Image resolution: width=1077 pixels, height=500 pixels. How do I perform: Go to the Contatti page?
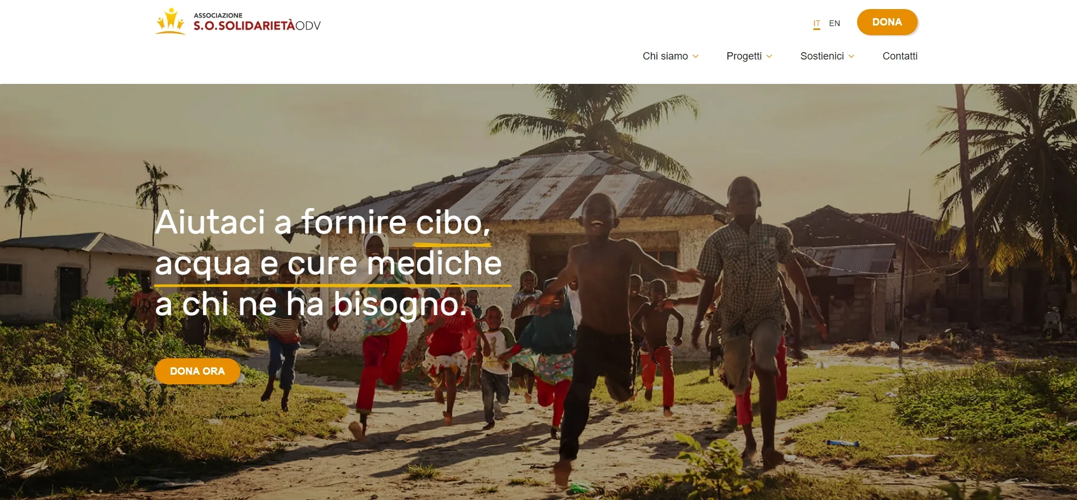point(900,56)
